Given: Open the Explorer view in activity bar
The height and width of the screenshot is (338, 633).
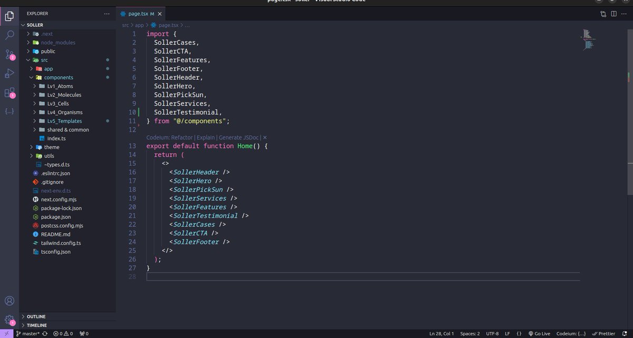Looking at the screenshot, I should tap(9, 16).
